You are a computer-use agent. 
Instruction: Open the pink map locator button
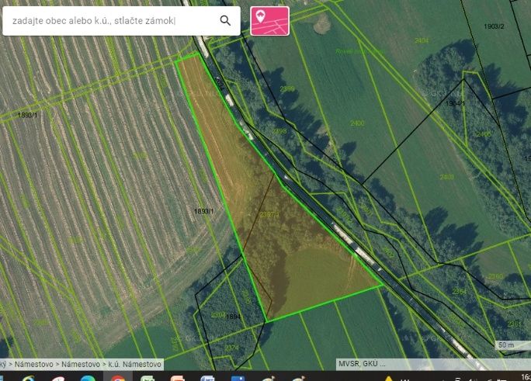coord(269,21)
